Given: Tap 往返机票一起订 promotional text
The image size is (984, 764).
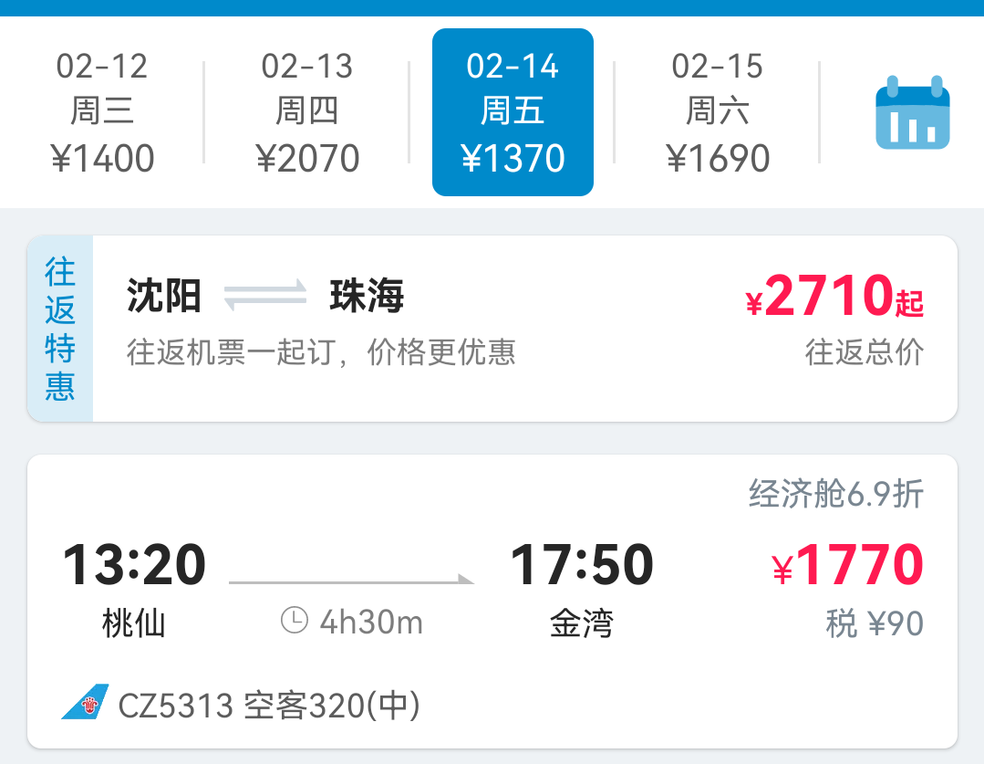Looking at the screenshot, I should 321,351.
